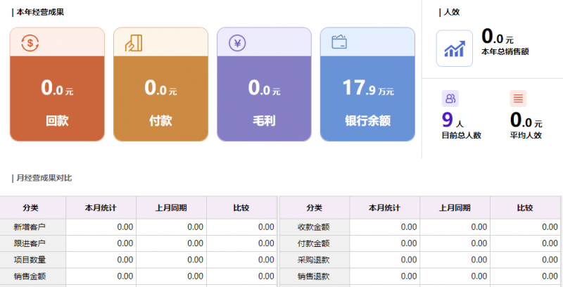Viewport: 563px width, 287px height.
Task: Click the 本年总销售额 value text
Action: pyautogui.click(x=498, y=37)
